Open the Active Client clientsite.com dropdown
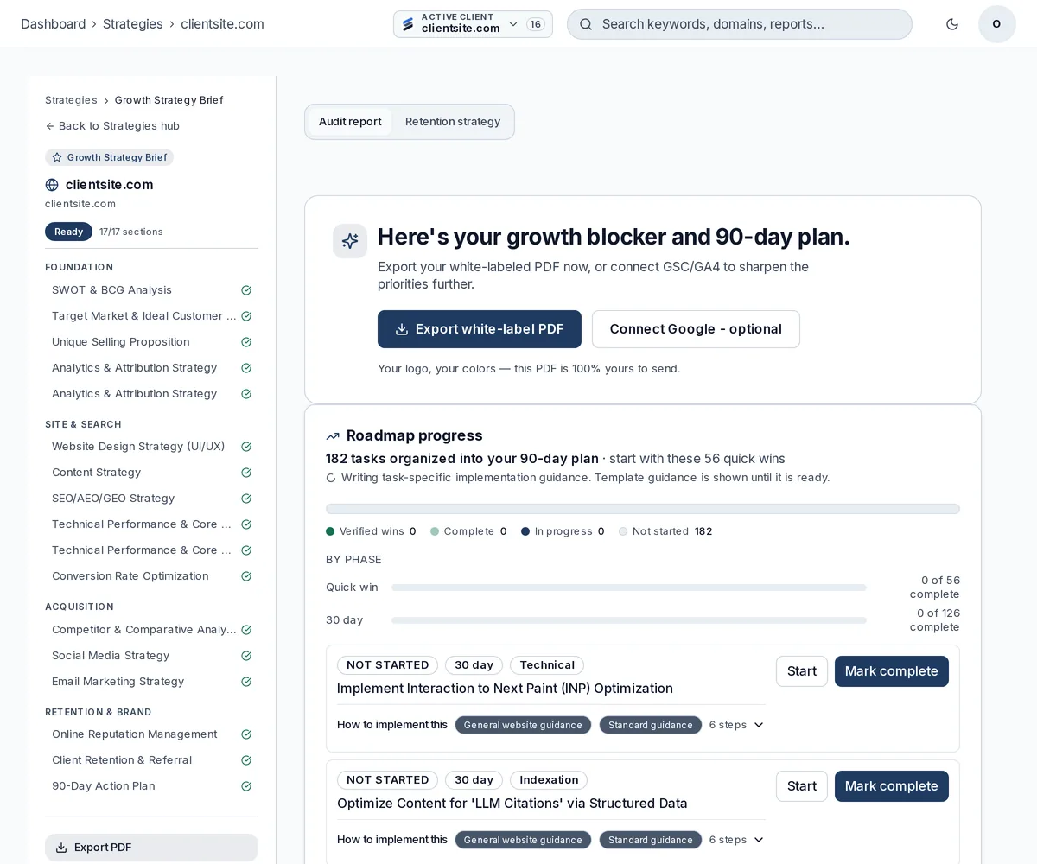The image size is (1037, 864). pos(473,24)
